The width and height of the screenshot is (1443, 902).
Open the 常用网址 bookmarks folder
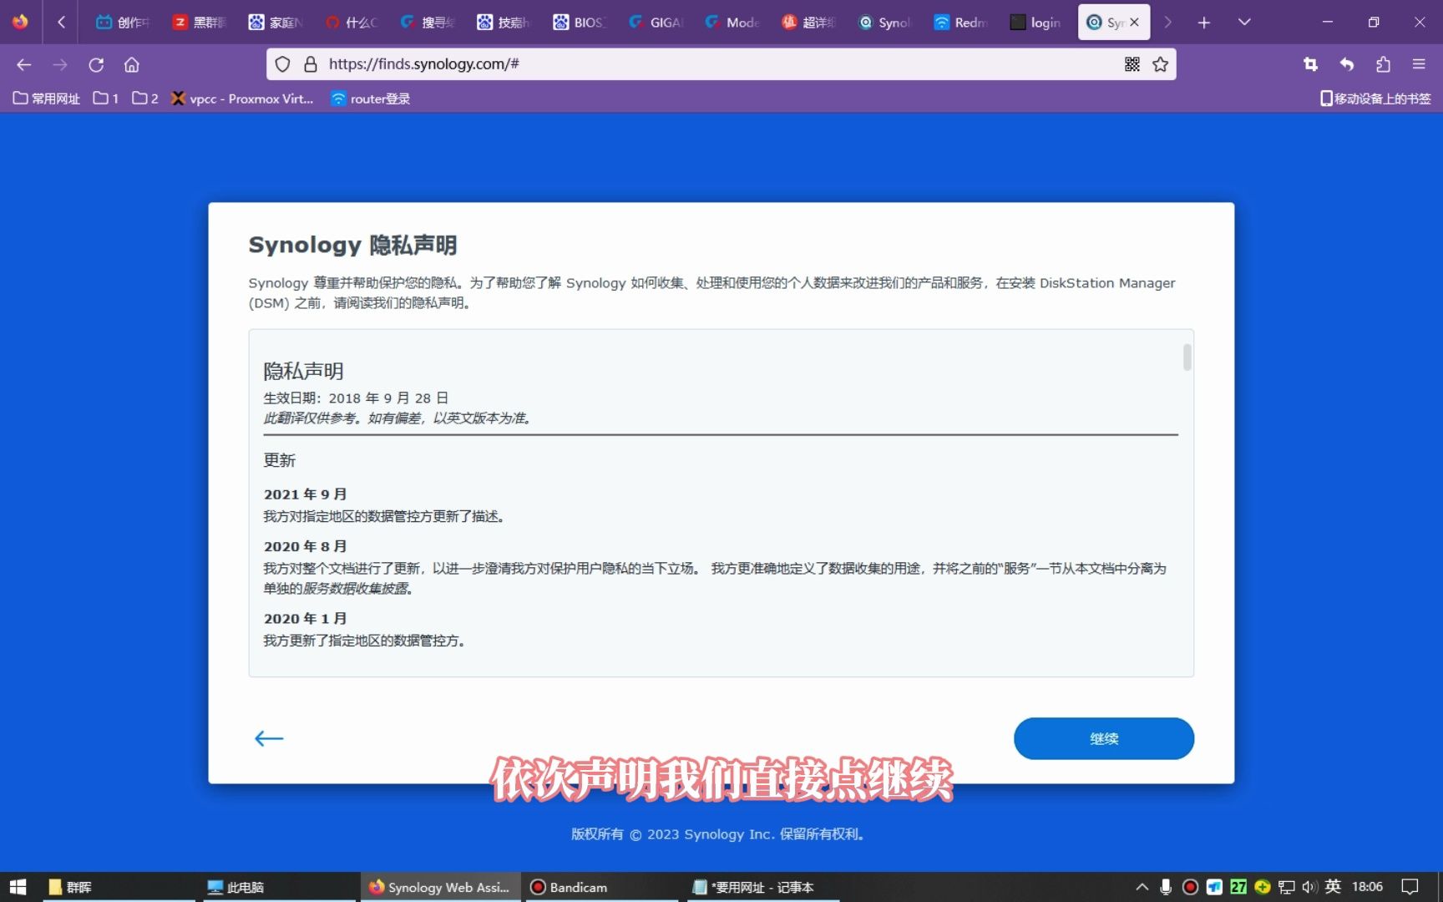(47, 99)
